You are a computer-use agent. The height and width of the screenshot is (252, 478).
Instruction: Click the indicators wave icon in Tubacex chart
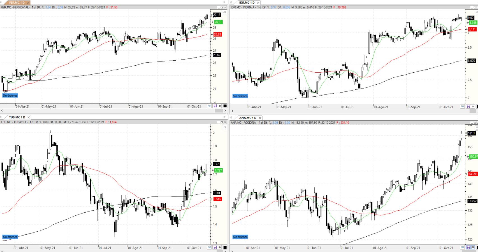(x=209, y=247)
